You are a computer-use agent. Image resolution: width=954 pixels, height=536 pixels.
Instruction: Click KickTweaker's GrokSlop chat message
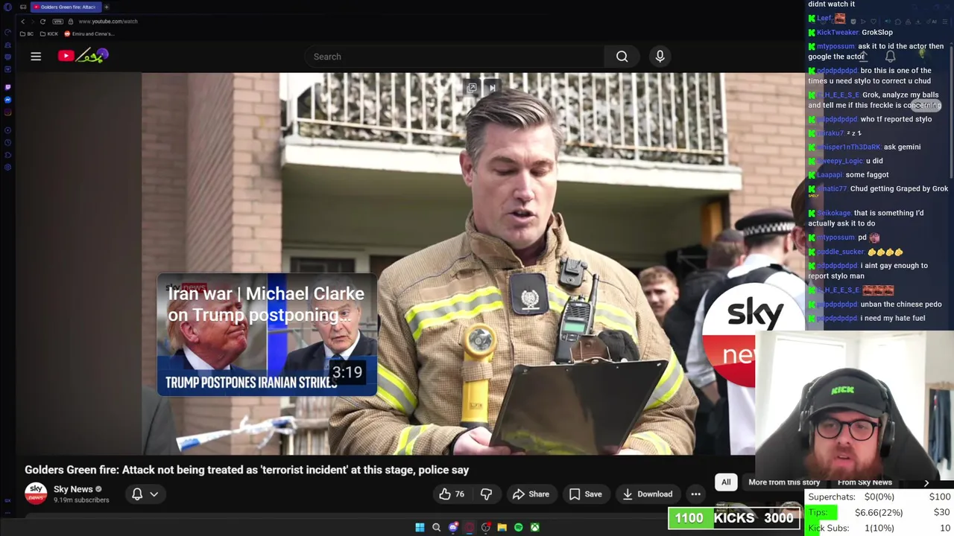[850, 32]
